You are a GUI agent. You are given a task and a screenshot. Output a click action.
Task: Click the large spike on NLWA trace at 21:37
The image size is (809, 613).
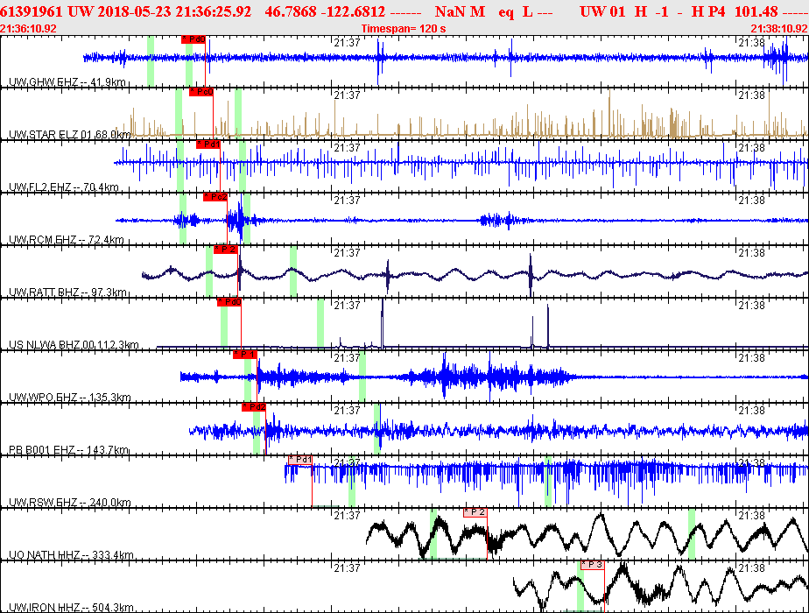(383, 322)
